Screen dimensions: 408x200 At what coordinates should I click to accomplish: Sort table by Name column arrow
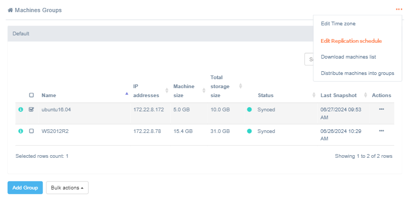tap(127, 94)
